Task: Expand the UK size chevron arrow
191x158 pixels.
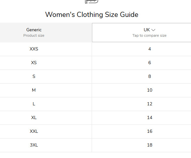Action: pyautogui.click(x=153, y=30)
